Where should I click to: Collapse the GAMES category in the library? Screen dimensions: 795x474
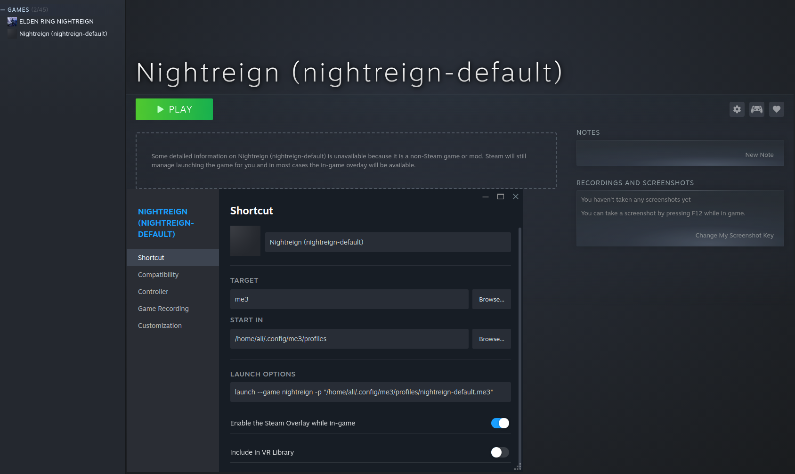(x=3, y=10)
